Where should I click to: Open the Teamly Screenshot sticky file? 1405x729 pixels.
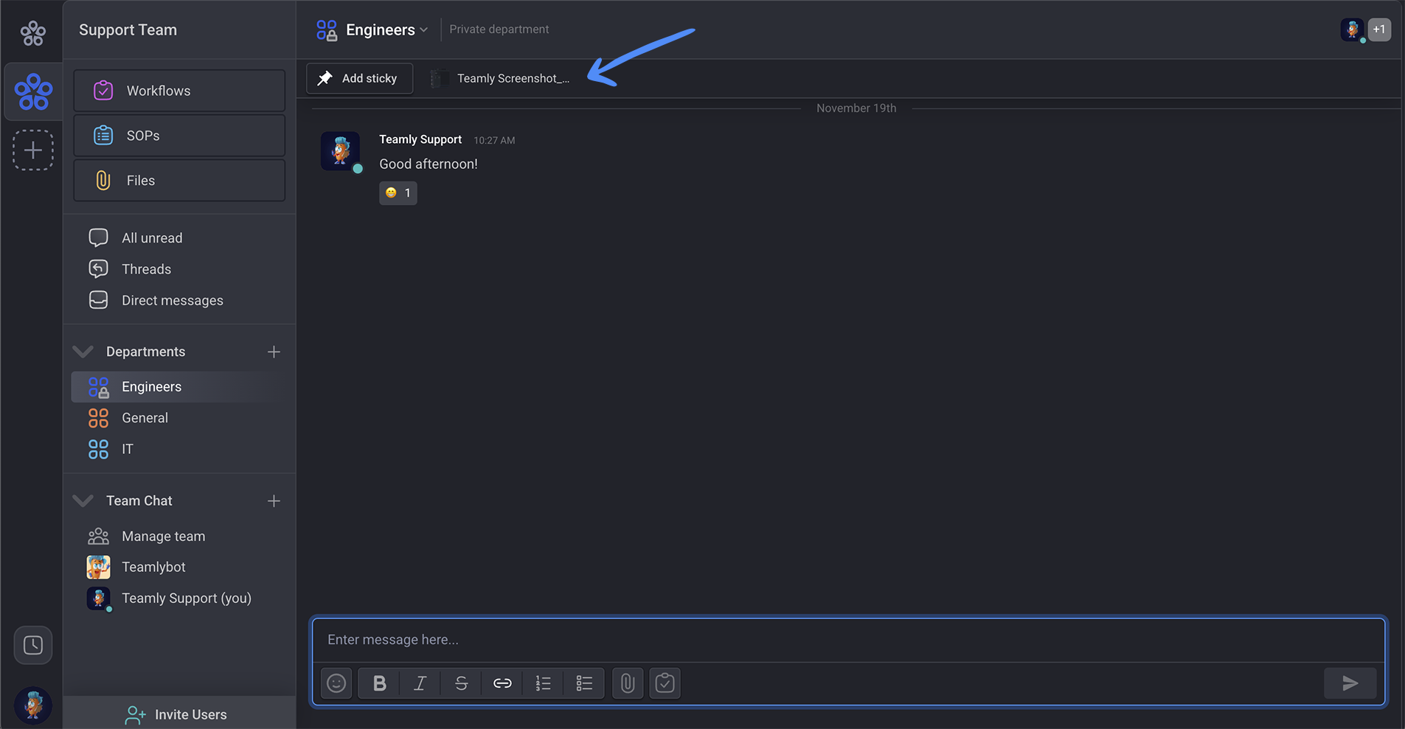tap(500, 78)
